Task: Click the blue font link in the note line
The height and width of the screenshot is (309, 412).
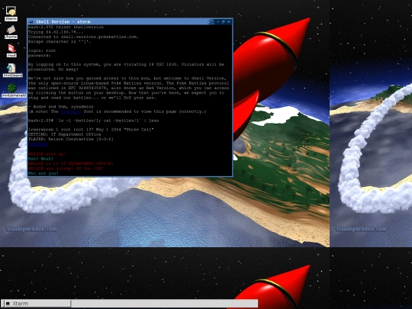Action: click(x=71, y=111)
